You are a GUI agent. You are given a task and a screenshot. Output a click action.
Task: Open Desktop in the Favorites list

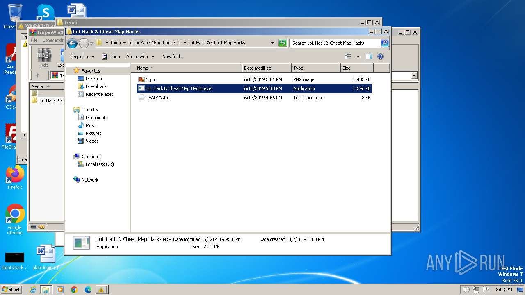pyautogui.click(x=94, y=79)
